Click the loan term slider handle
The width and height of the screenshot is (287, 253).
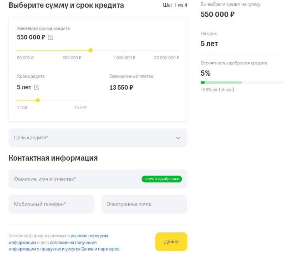[x=38, y=100]
